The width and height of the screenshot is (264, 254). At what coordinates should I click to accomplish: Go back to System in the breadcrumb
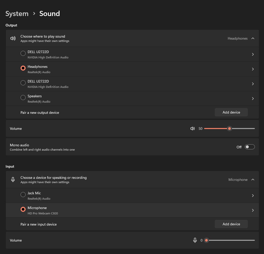17,14
